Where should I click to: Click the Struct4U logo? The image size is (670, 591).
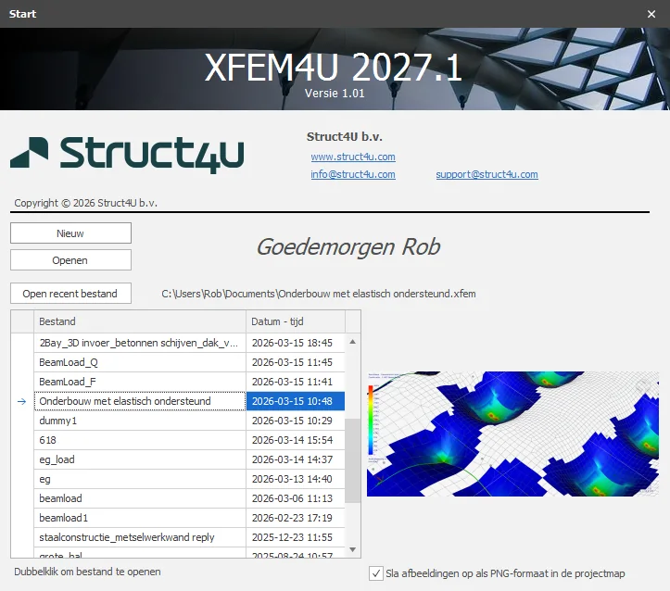coord(127,155)
